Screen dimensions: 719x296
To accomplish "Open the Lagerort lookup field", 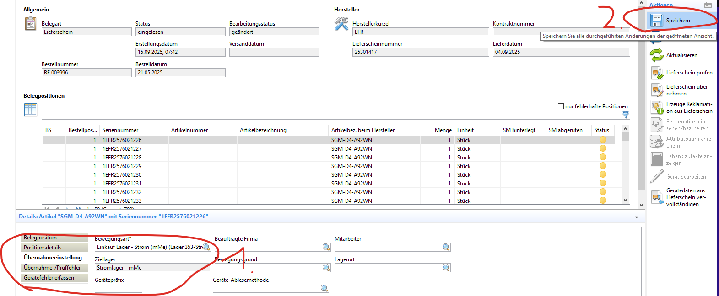I will (446, 268).
